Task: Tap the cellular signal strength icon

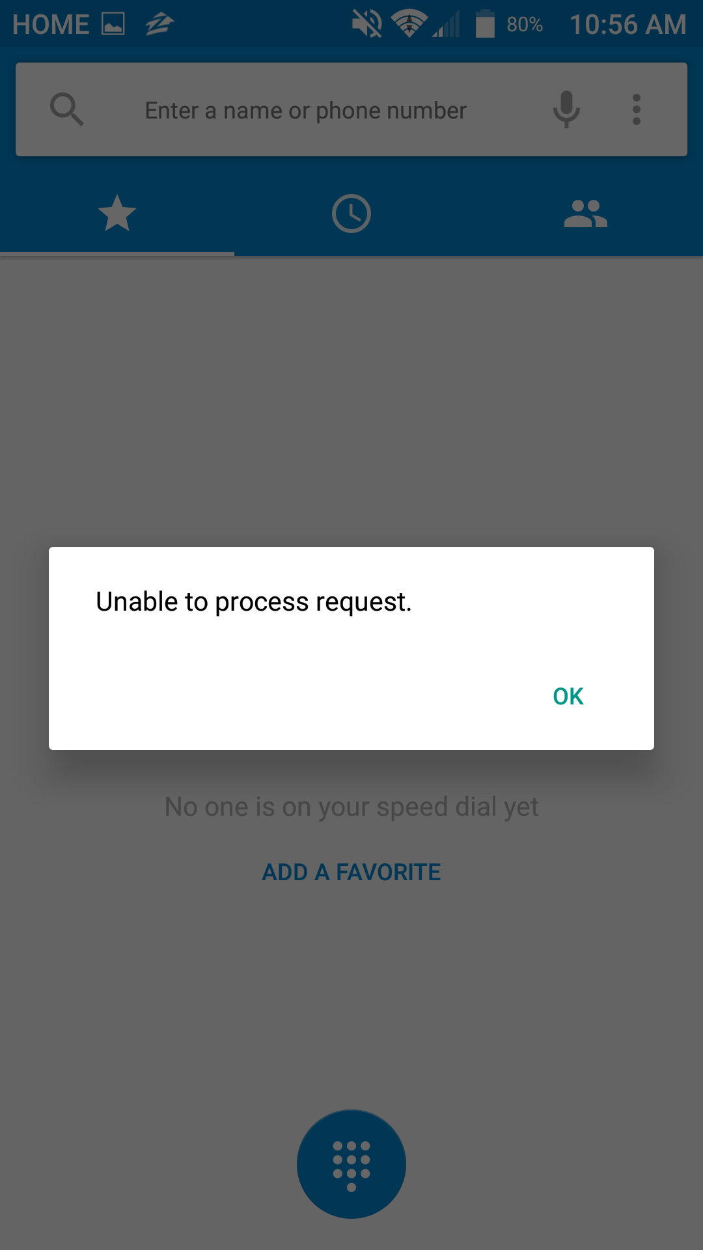Action: tap(447, 25)
